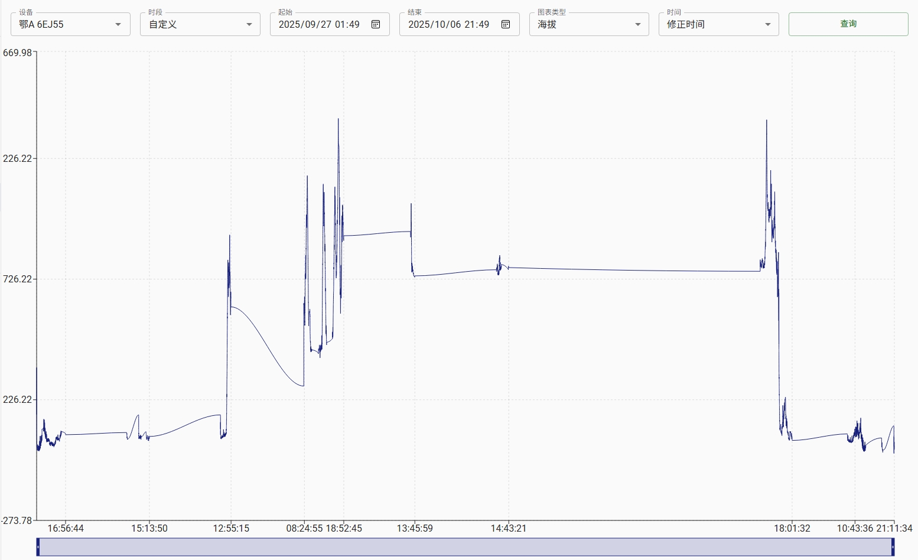
Task: Click the 16:56:44 x-axis time label
Action: pos(66,528)
